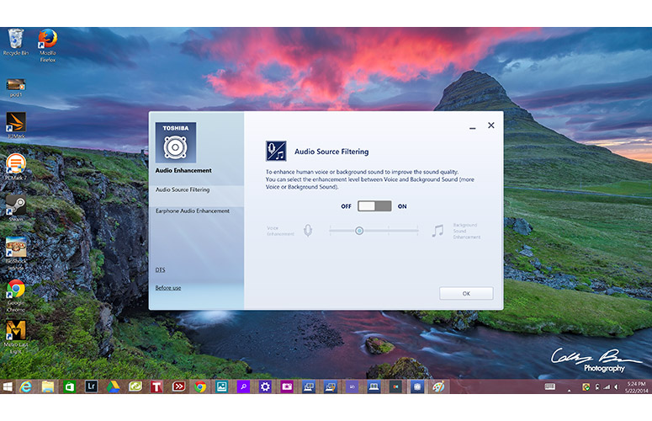Select the PCMark 7 desktop shortcut
The image size is (652, 421).
(x=16, y=167)
